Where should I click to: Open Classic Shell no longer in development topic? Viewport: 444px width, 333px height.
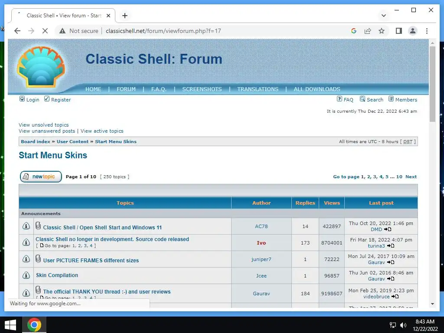[x=112, y=239]
